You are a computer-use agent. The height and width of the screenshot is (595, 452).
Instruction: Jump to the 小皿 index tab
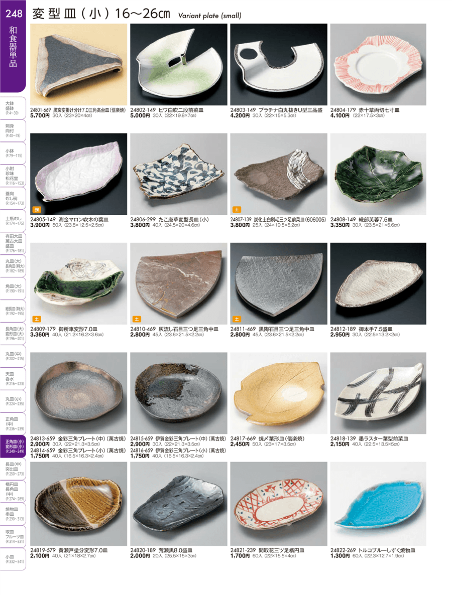(x=13, y=559)
